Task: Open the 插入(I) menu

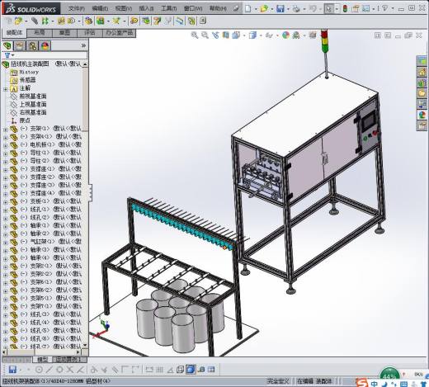Action: pyautogui.click(x=146, y=8)
